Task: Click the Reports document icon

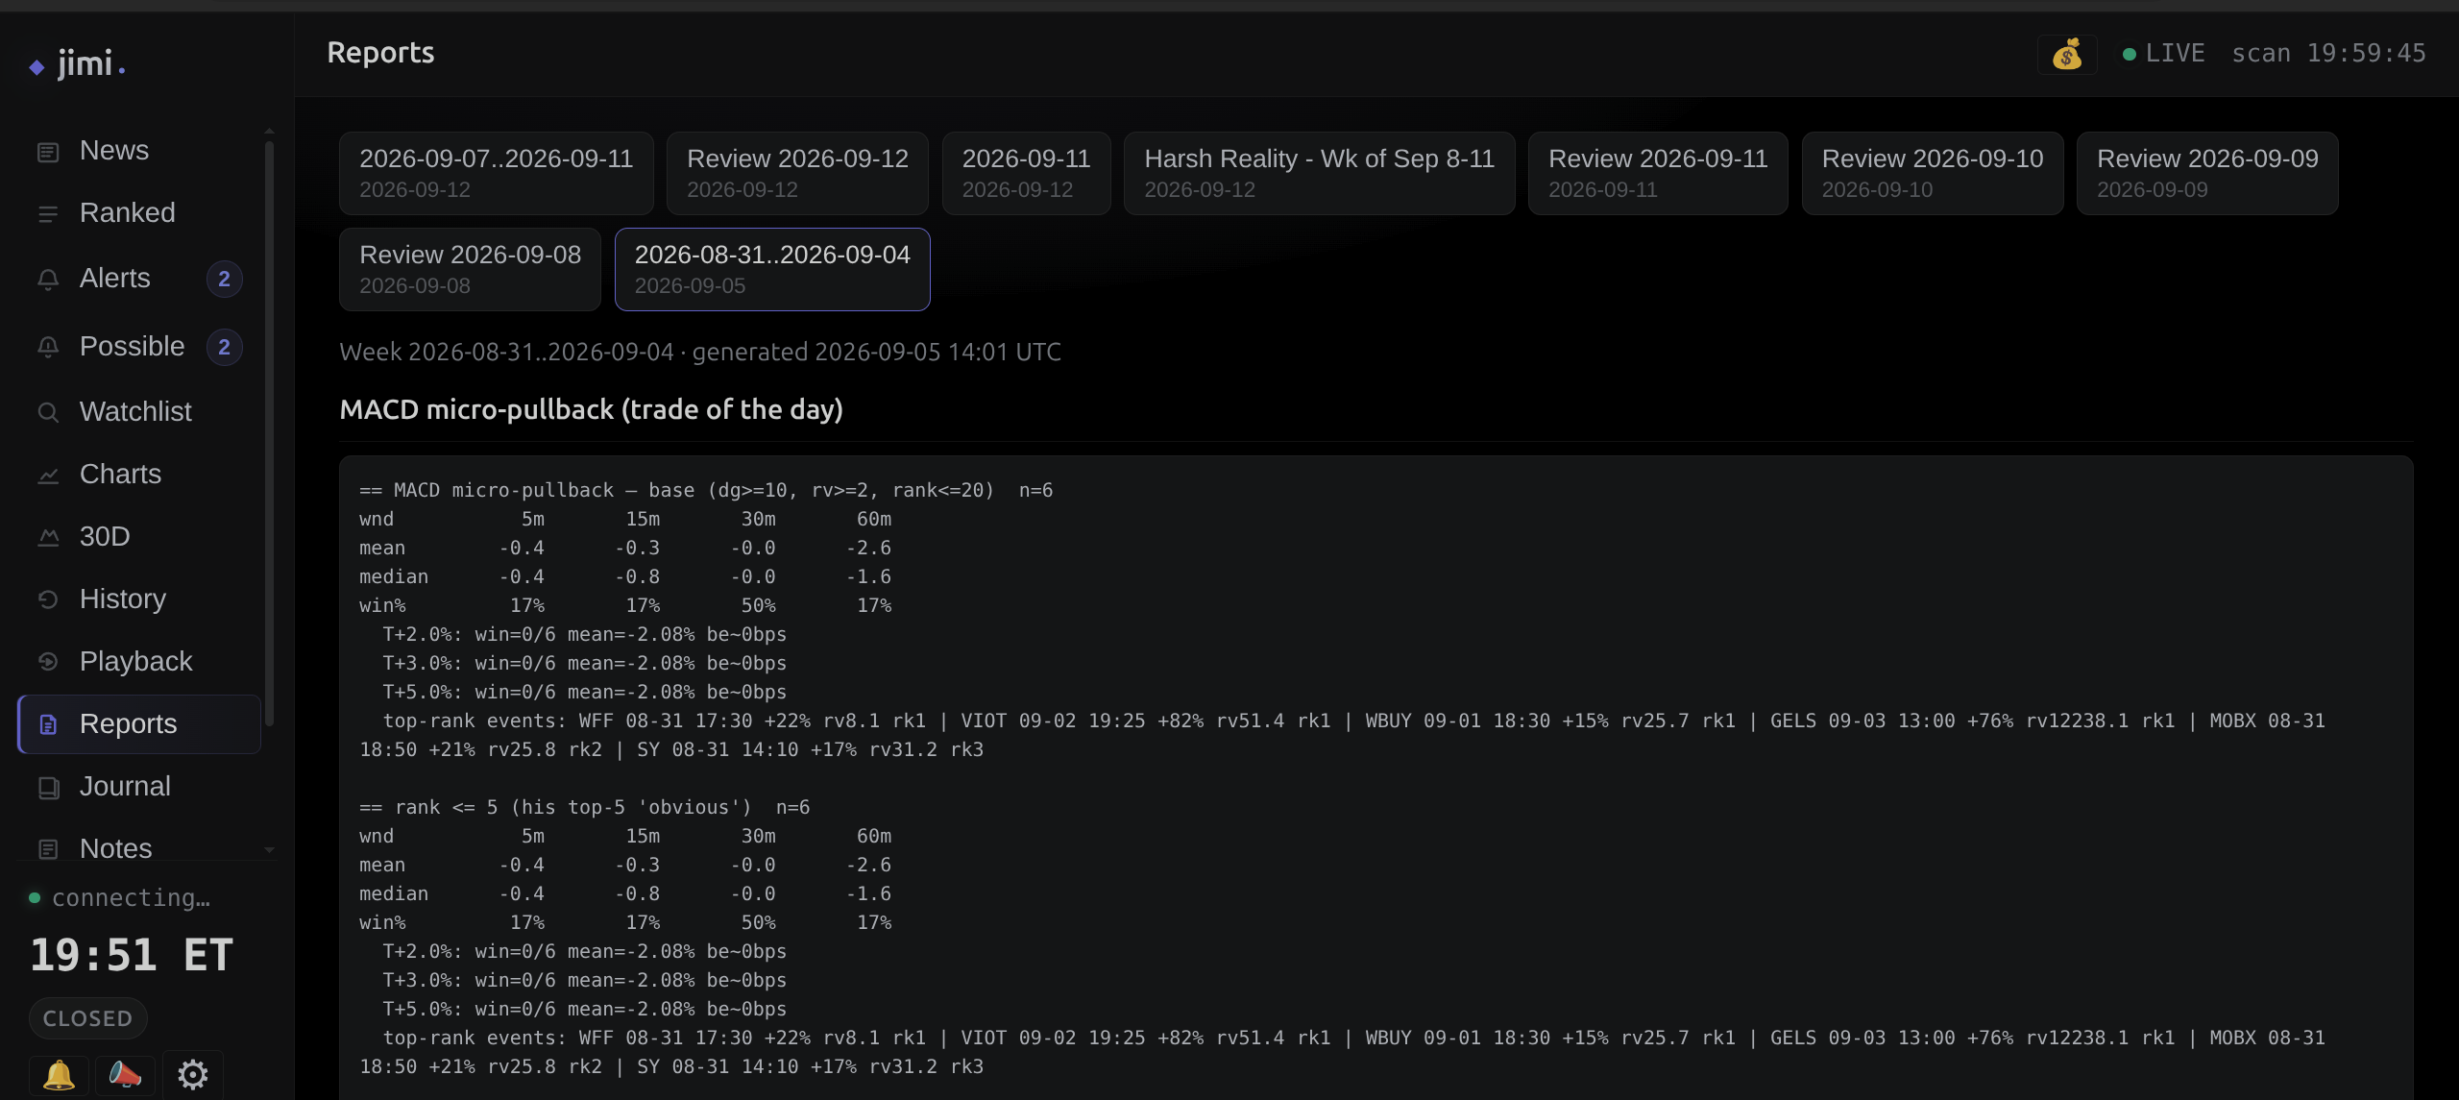Action: (x=48, y=725)
